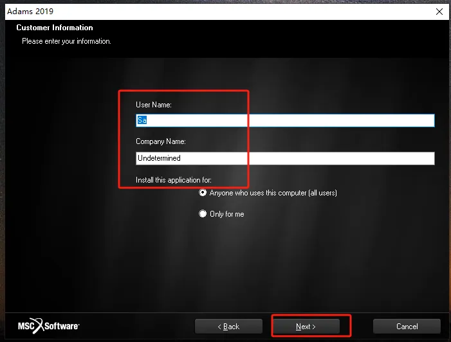Proceed by clicking Next
The width and height of the screenshot is (451, 342).
coord(306,327)
